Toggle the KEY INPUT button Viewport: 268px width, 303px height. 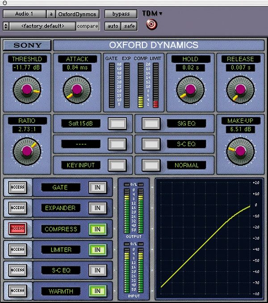[x=117, y=165]
